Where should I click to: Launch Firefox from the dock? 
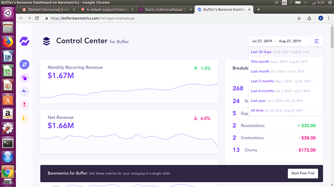(8, 42)
